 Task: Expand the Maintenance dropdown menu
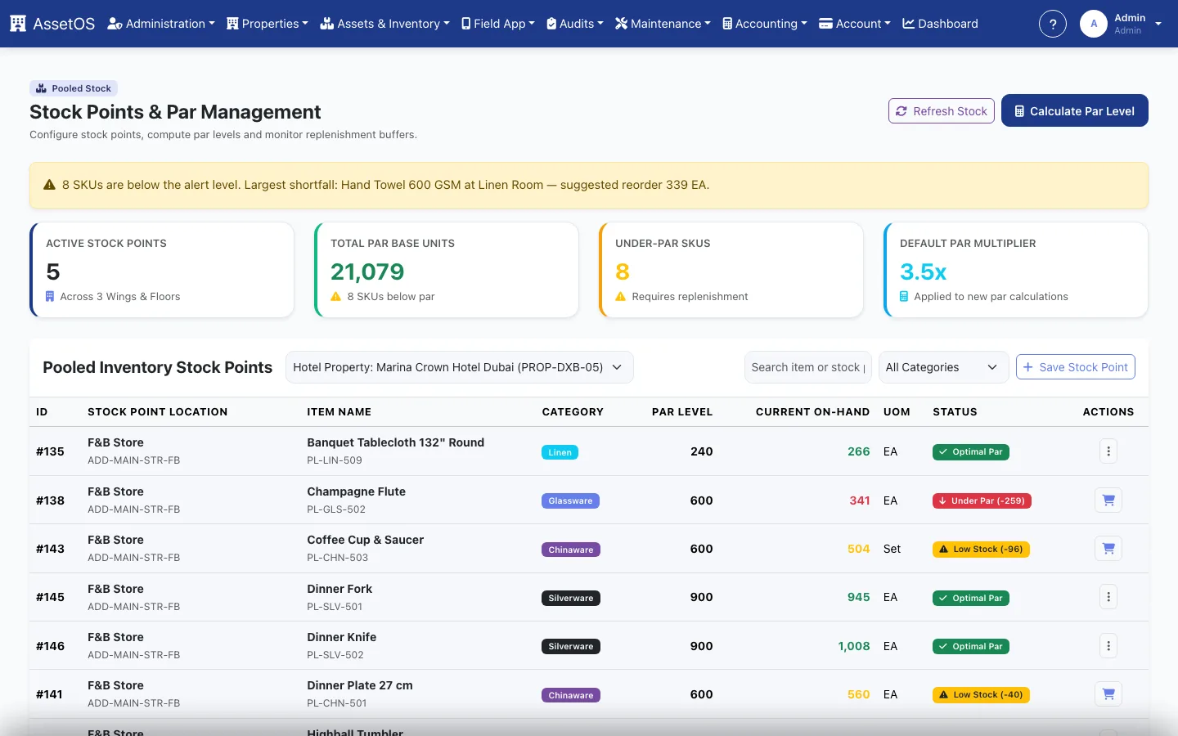coord(663,24)
